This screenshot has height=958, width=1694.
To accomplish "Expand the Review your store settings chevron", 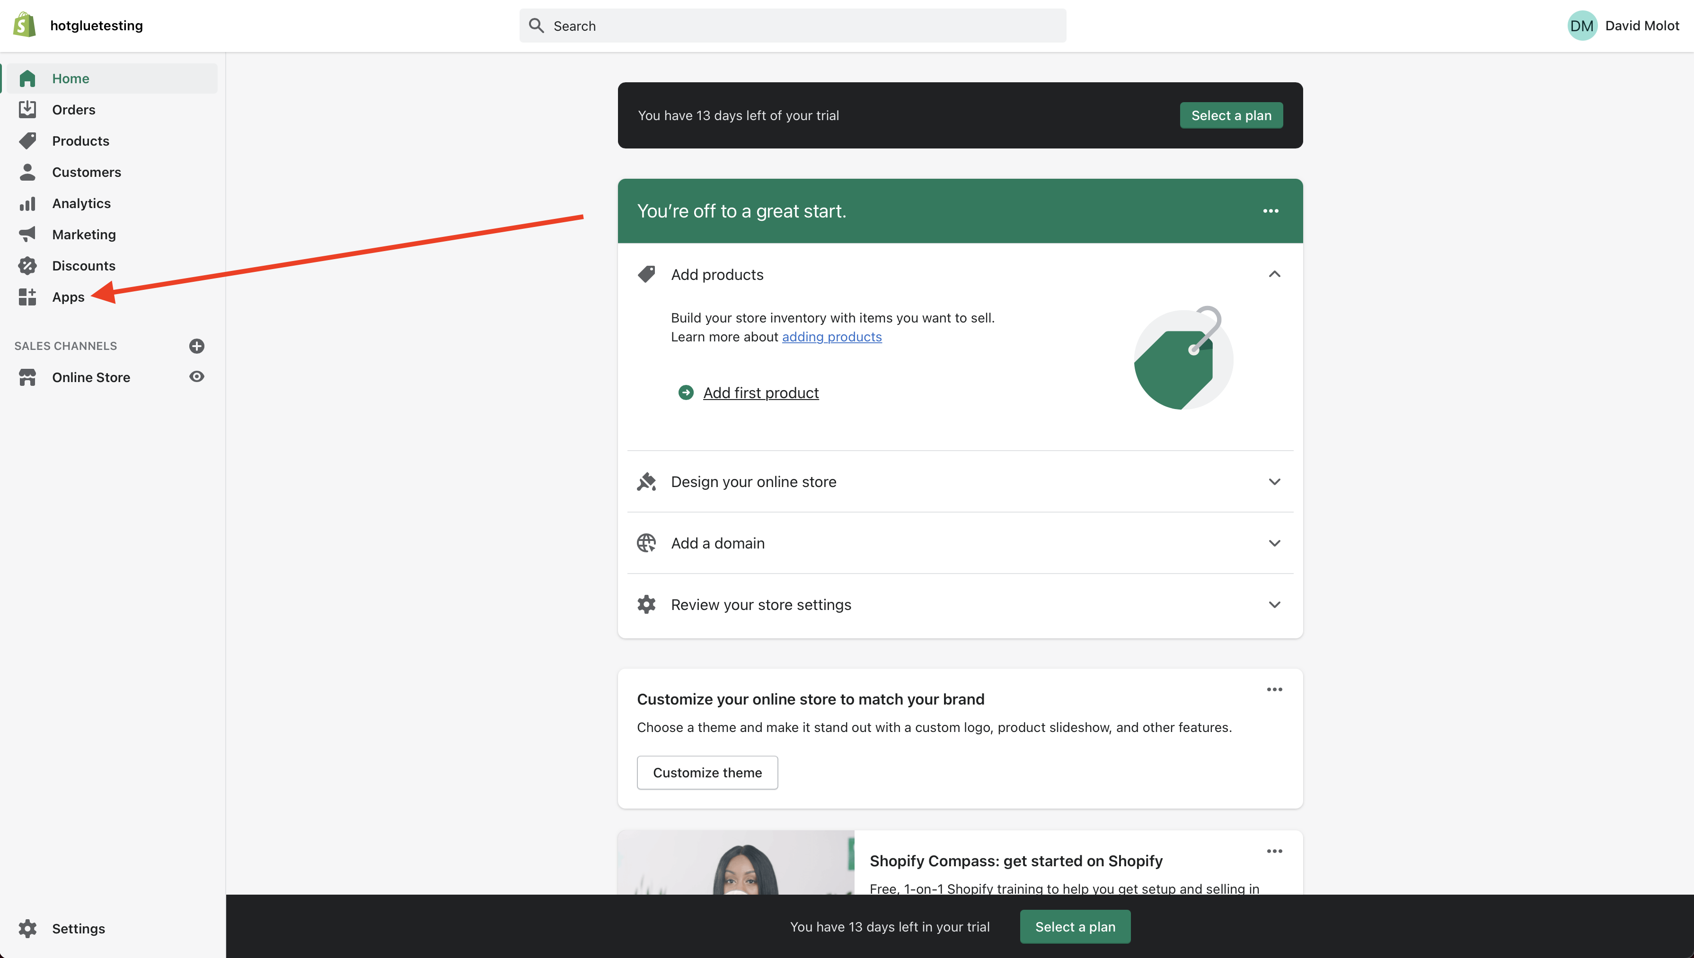I will tap(1275, 604).
